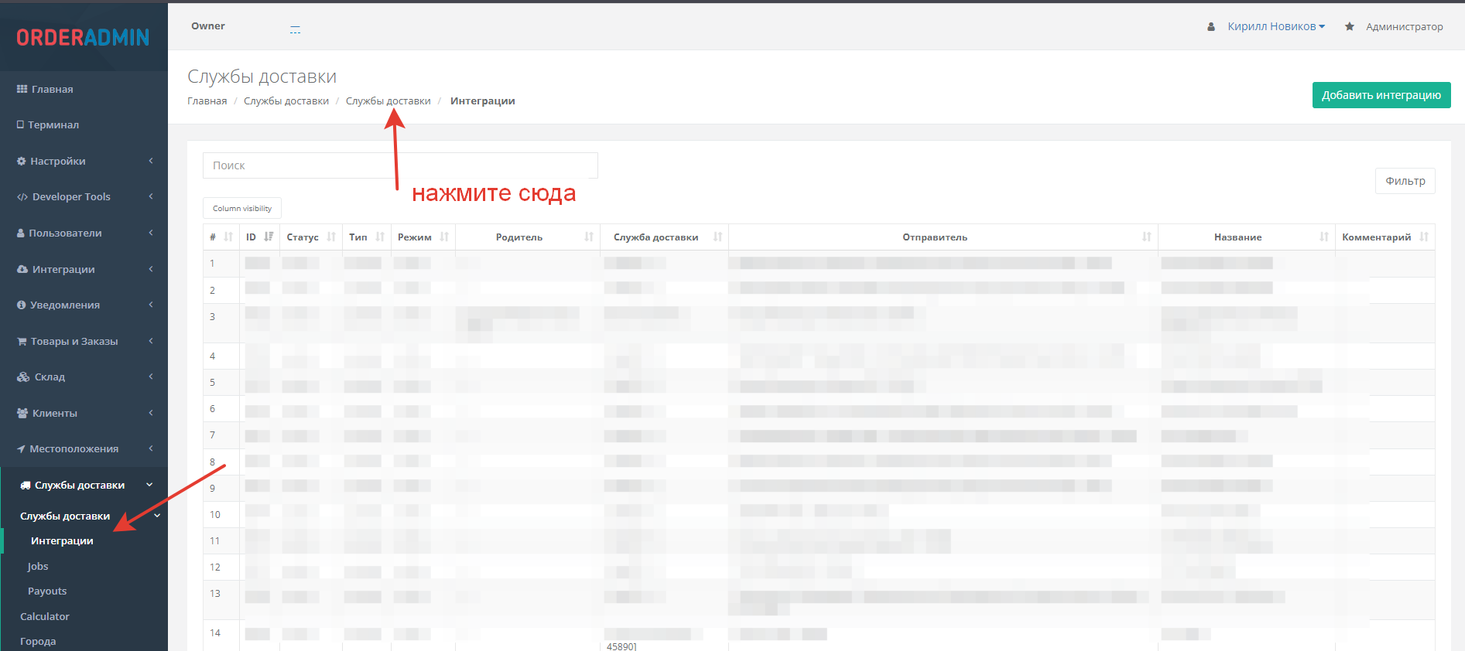Viewport: 1465px width, 651px height.
Task: Click the Администратор label in header
Action: click(1405, 26)
